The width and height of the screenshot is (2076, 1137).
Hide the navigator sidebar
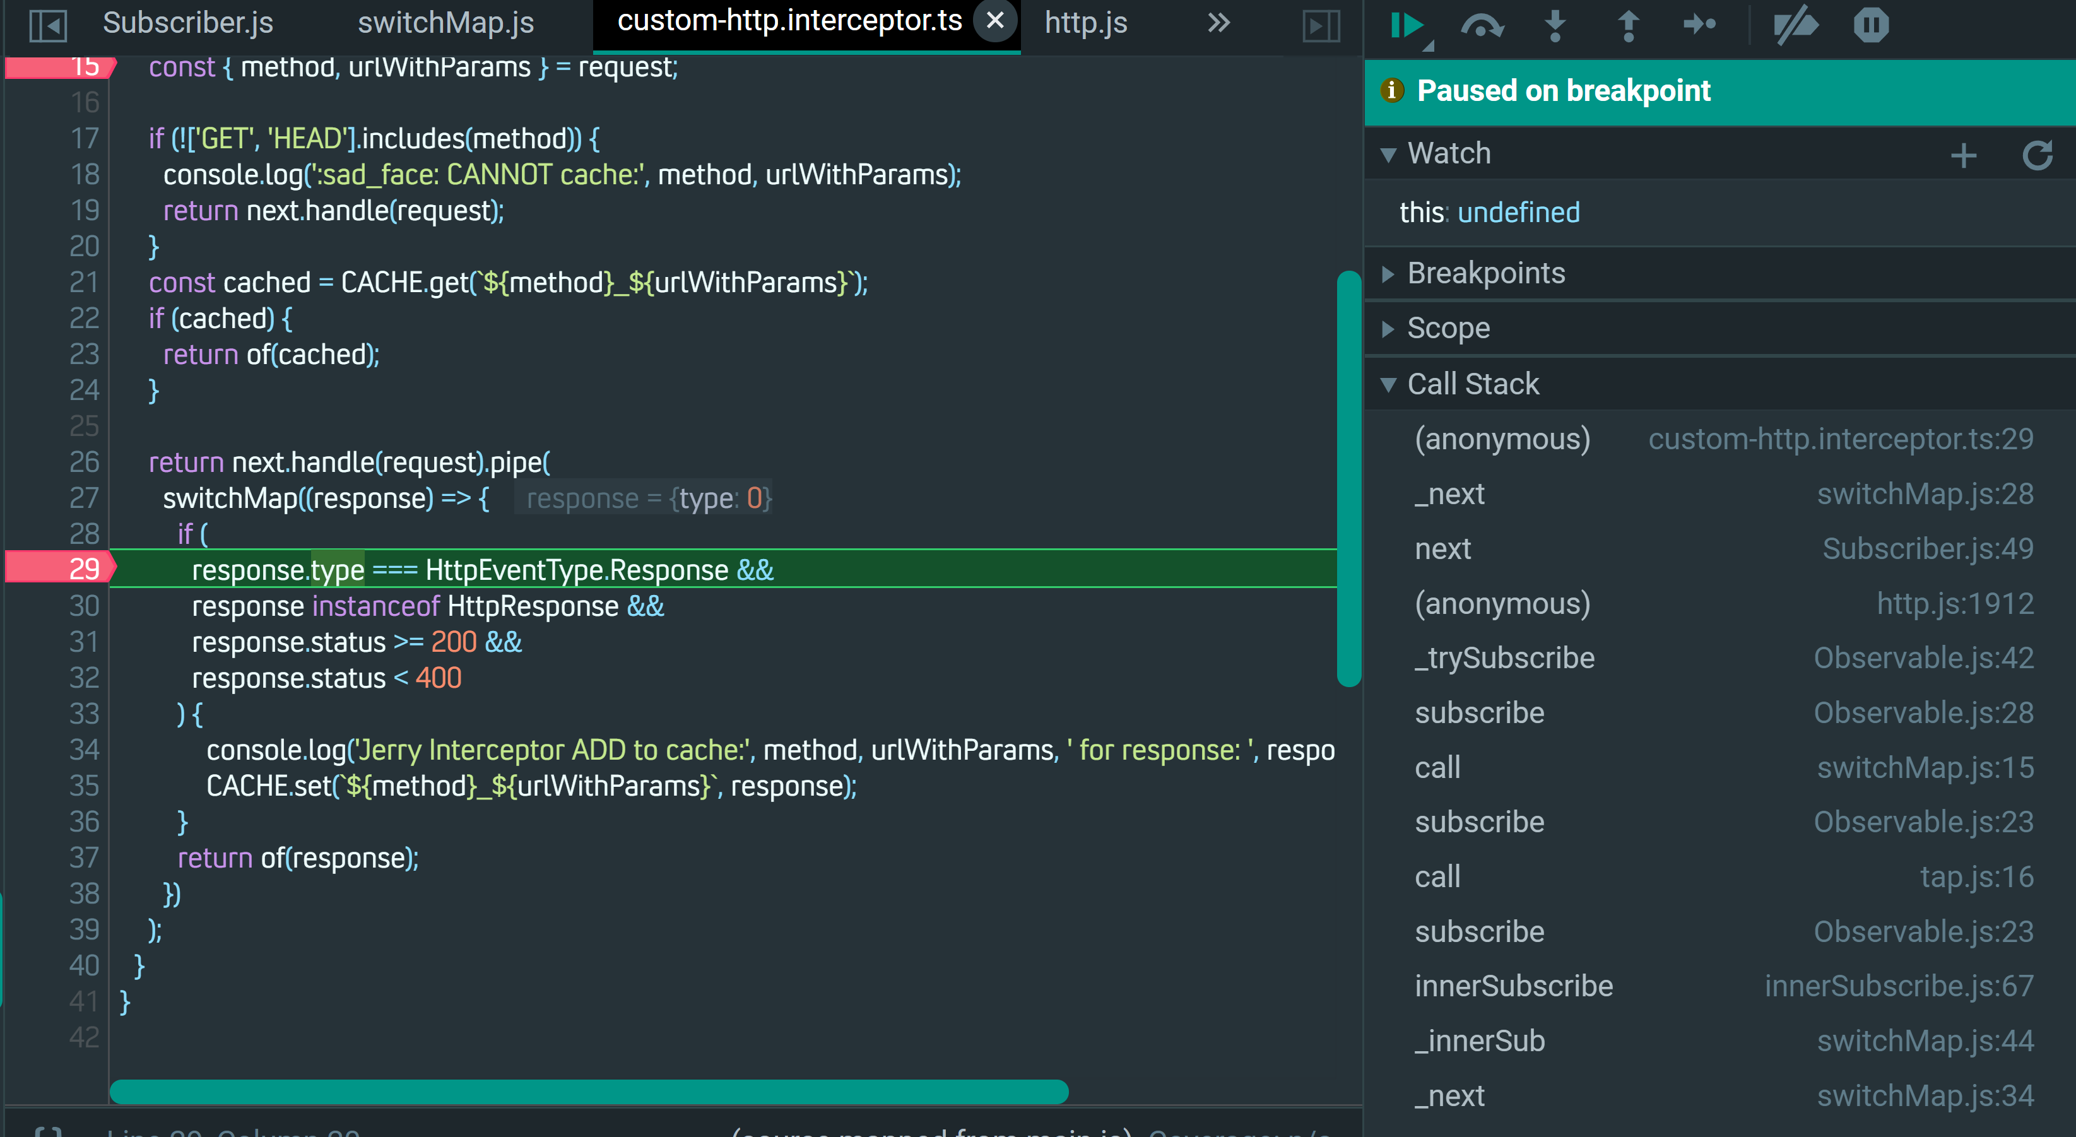[x=47, y=25]
